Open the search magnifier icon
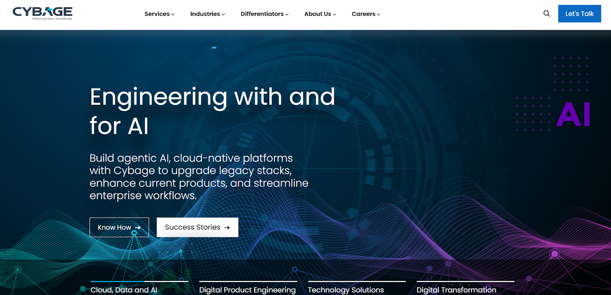The image size is (611, 295). pyautogui.click(x=546, y=14)
